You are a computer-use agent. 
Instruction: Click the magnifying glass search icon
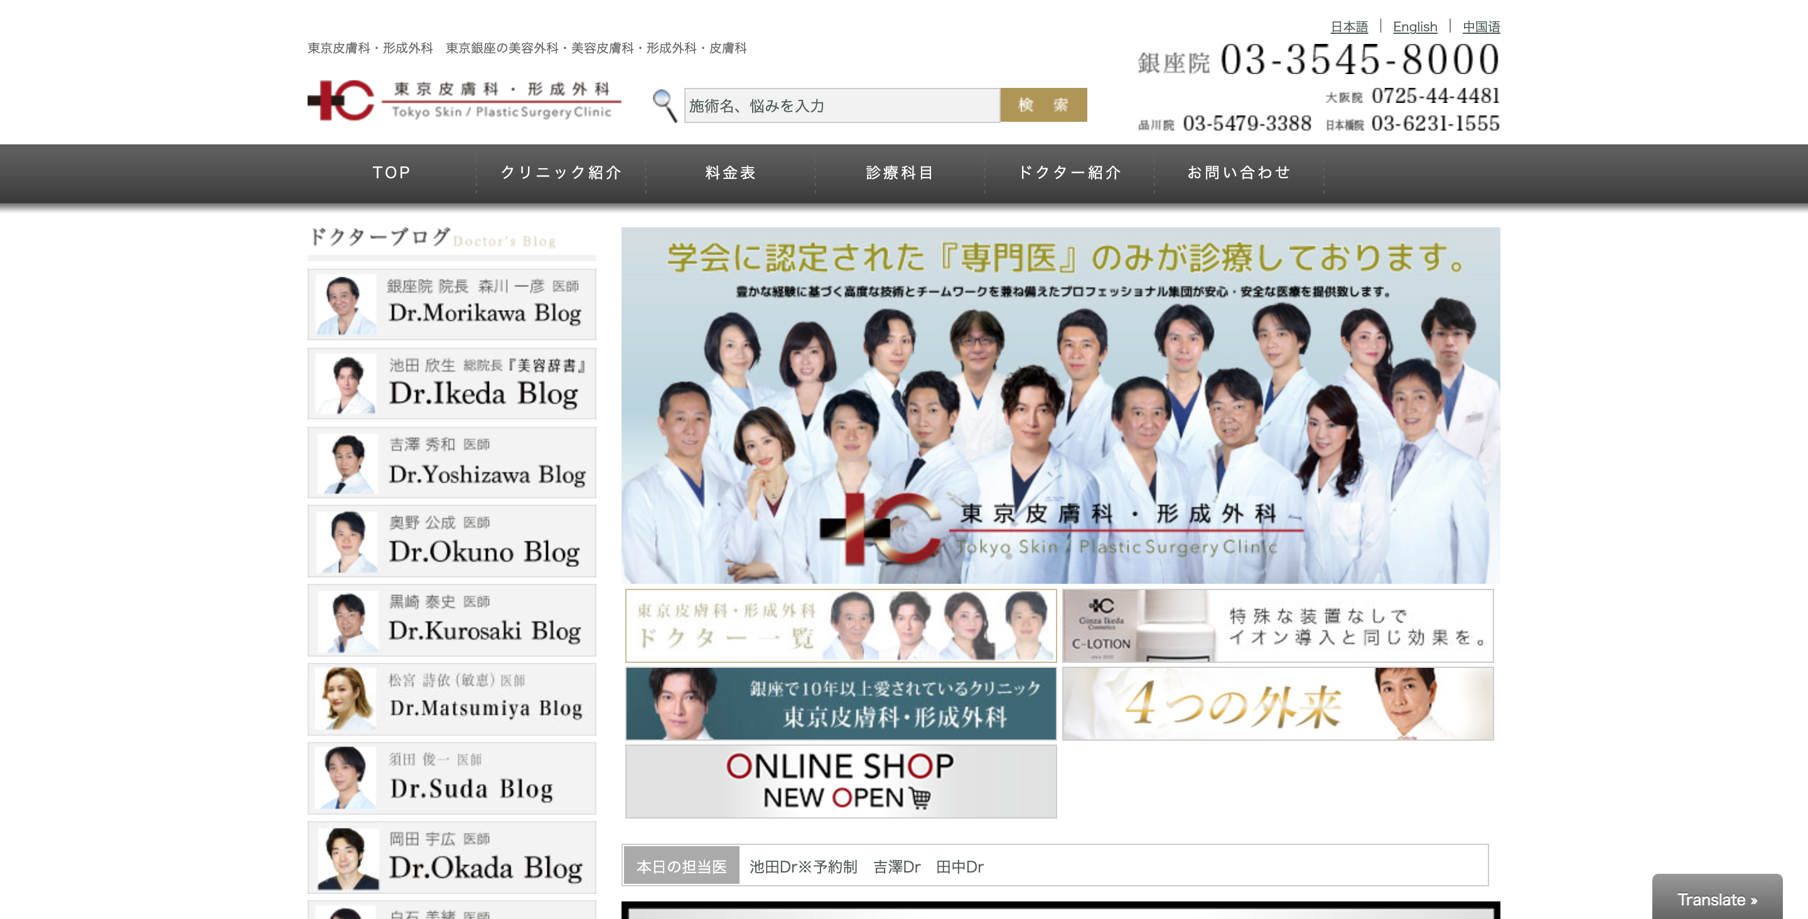coord(664,105)
